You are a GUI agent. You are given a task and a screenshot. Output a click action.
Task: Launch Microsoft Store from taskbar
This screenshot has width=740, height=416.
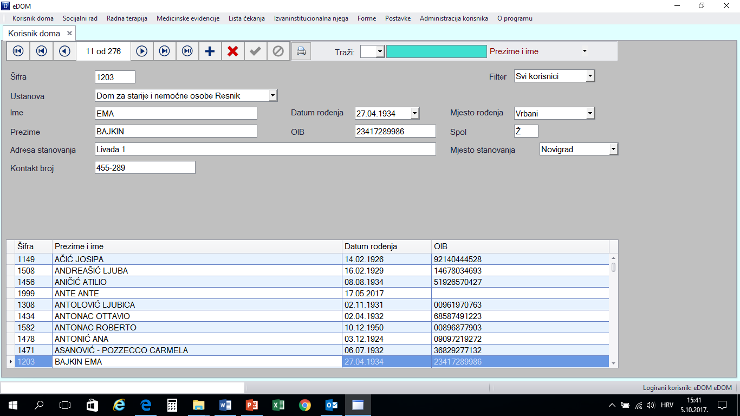[92, 405]
